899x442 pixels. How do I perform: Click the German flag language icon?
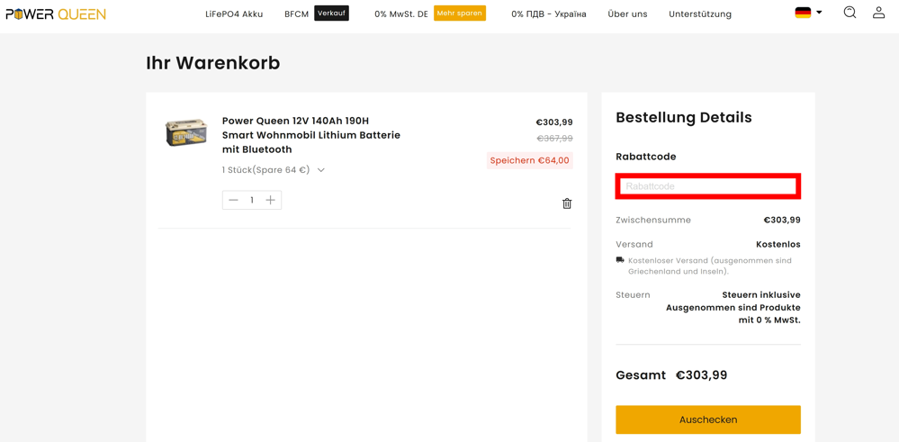[803, 13]
